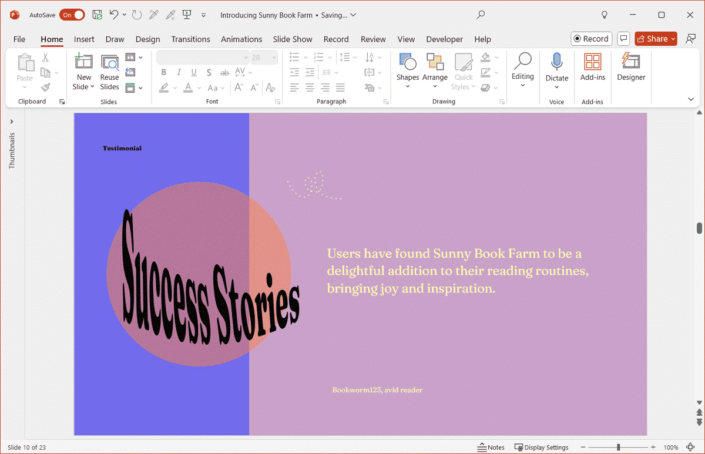Open the Designer pane
Viewport: 705px width, 454px height.
pos(631,66)
